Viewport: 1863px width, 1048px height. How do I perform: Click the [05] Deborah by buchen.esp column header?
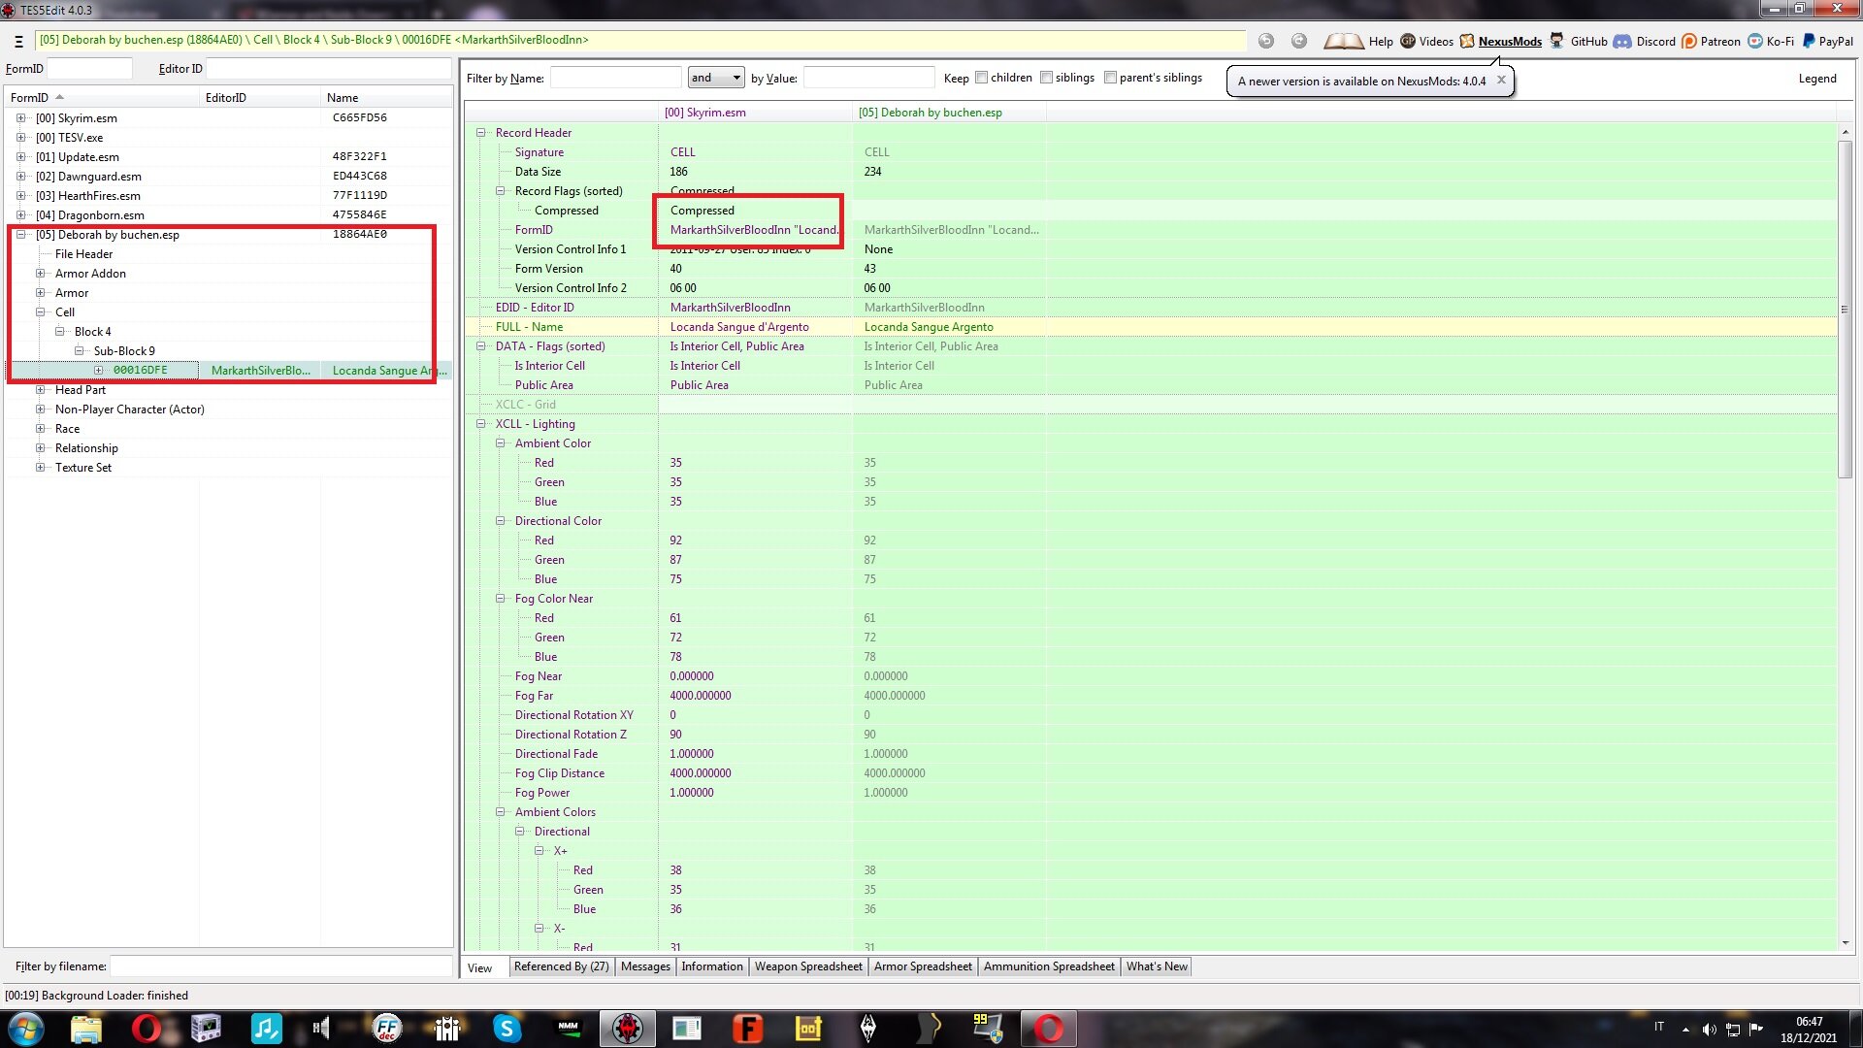tap(948, 113)
